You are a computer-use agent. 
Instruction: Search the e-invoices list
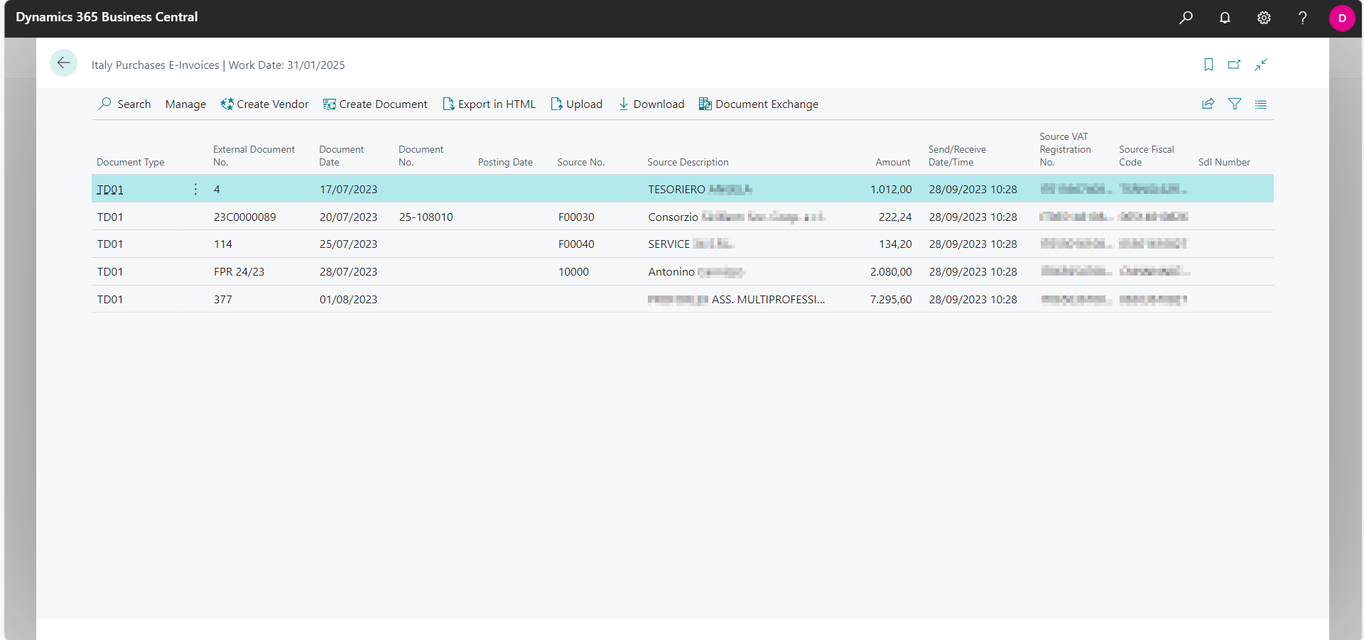pyautogui.click(x=124, y=104)
